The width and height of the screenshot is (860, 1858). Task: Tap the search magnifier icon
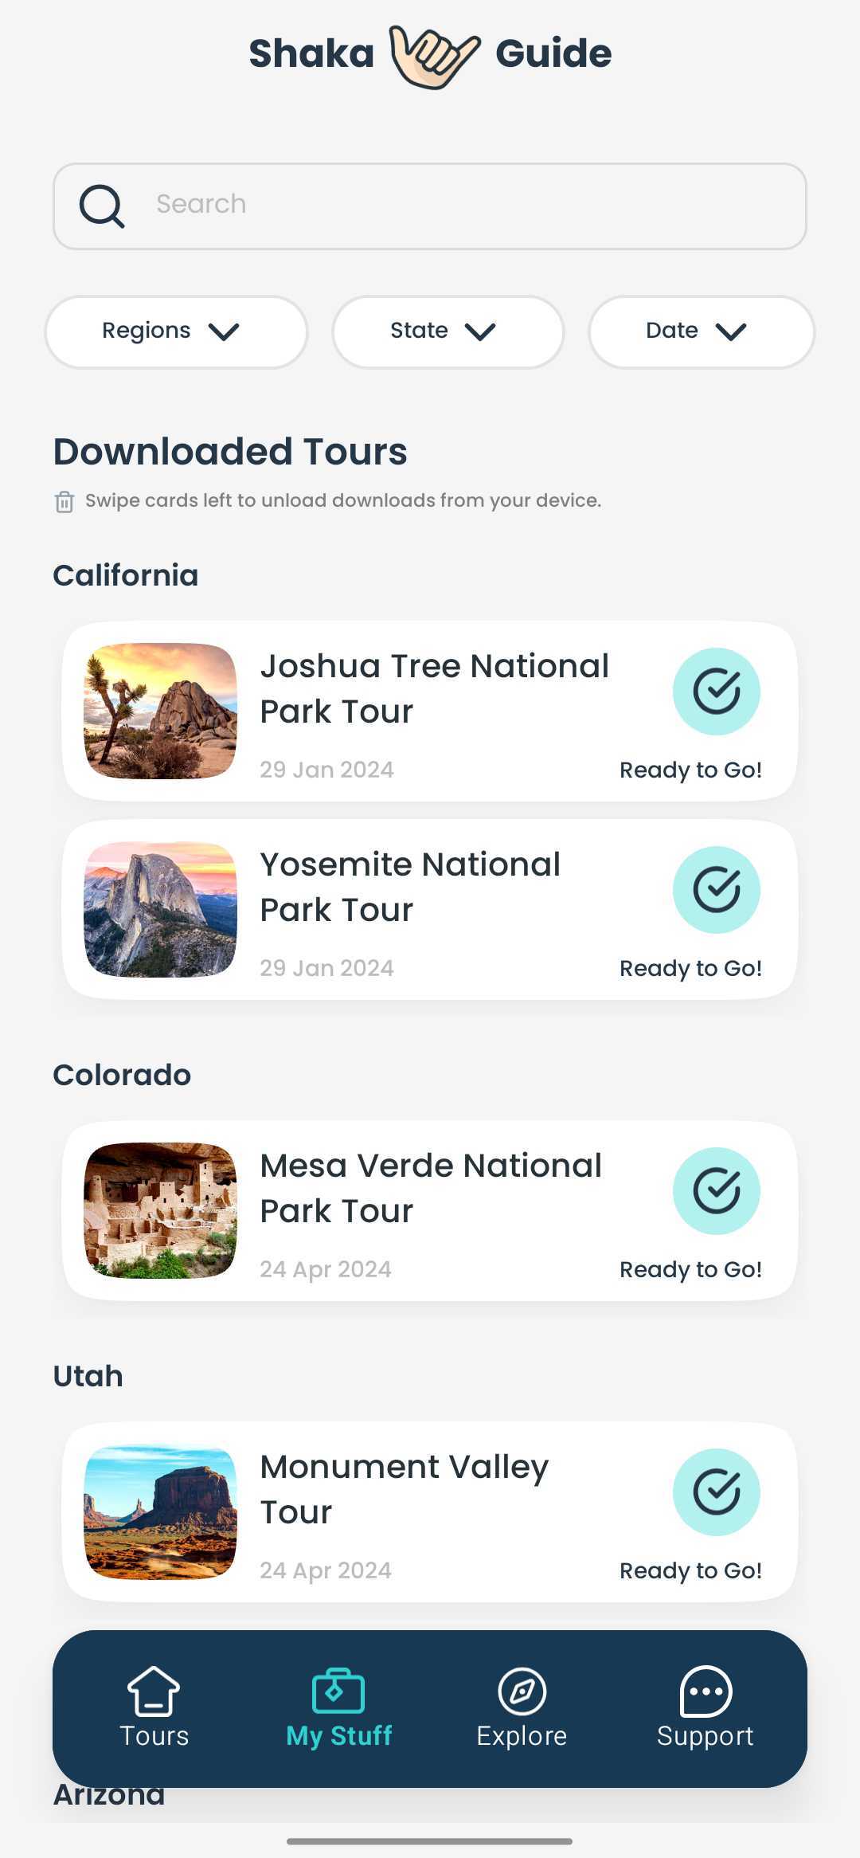pos(102,206)
